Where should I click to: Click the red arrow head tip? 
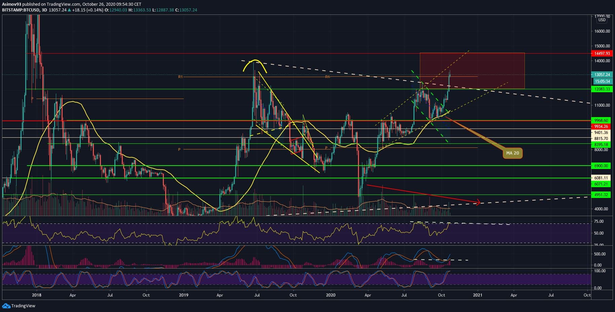(x=479, y=202)
